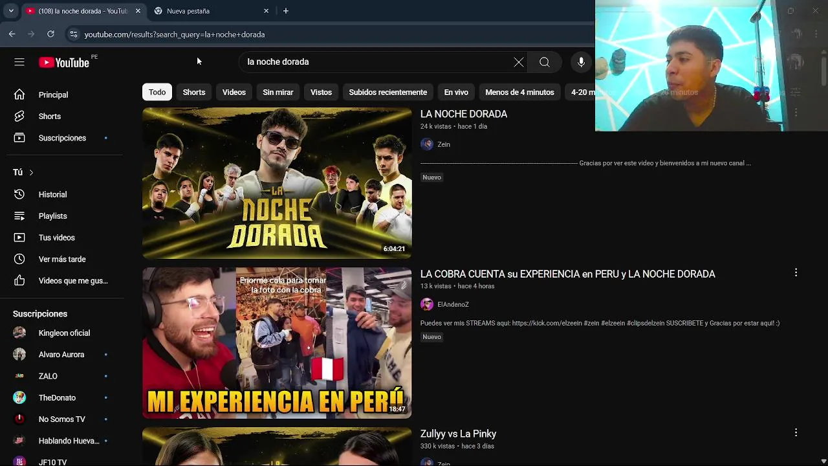The height and width of the screenshot is (466, 828).
Task: Click the browser address bar URL
Action: (x=175, y=34)
